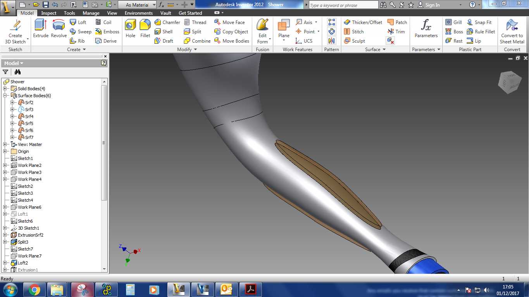Expand the Work Plane2 node
The height and width of the screenshot is (297, 529).
coord(5,165)
